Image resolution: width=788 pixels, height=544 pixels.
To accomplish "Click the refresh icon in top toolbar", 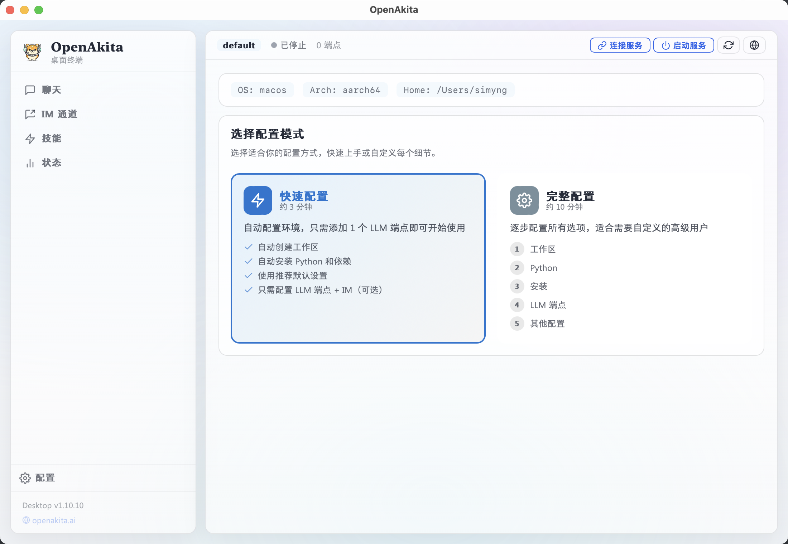I will click(x=729, y=45).
